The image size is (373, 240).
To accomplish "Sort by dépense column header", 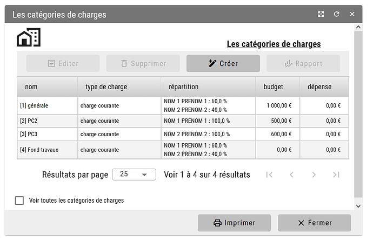I will [324, 87].
